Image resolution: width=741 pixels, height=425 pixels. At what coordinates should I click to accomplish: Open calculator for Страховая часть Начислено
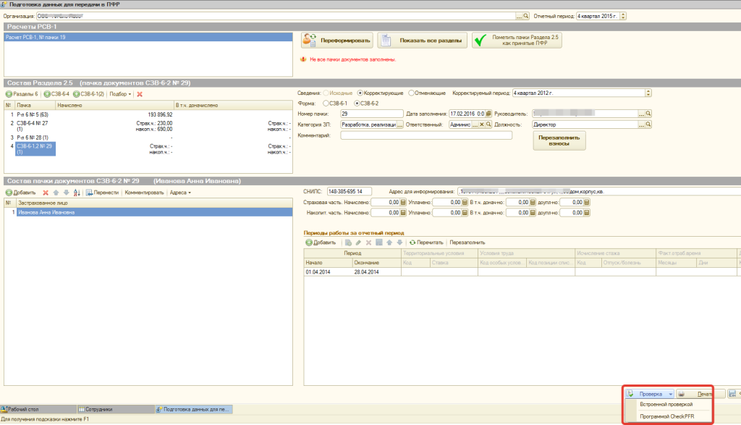tap(403, 202)
